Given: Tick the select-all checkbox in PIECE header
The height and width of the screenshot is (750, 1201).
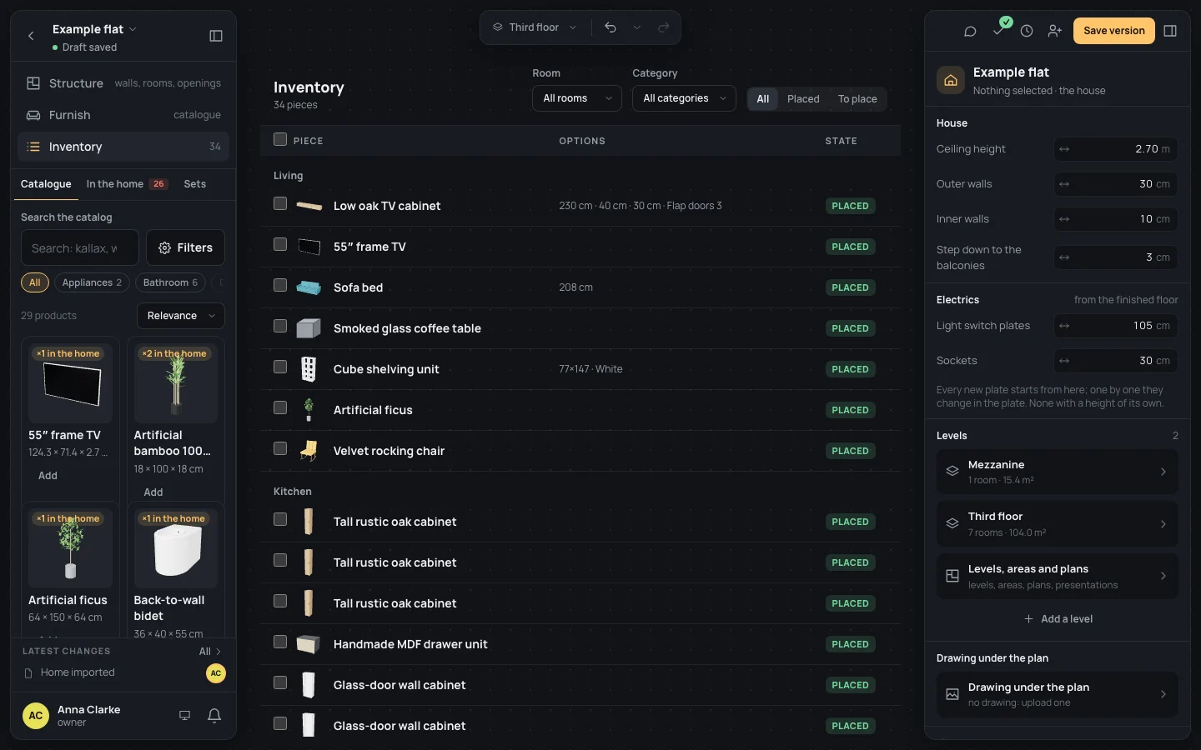Looking at the screenshot, I should [x=280, y=140].
